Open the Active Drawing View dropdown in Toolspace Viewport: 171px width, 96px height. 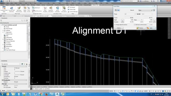point(14,23)
